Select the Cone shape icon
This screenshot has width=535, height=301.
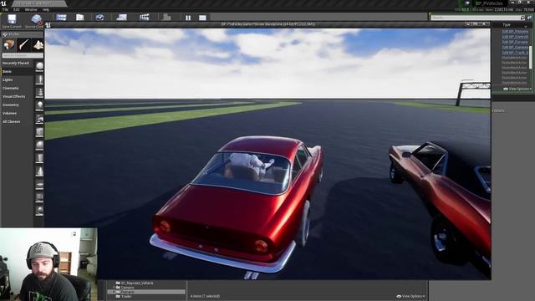click(x=39, y=171)
